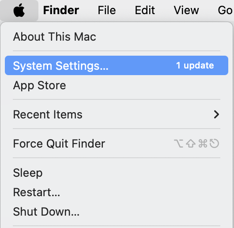The image size is (234, 228).
Task: Select Force Quit Finder
Action: [x=117, y=144]
